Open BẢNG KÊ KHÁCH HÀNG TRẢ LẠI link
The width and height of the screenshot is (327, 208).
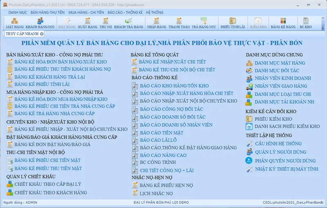[49, 77]
